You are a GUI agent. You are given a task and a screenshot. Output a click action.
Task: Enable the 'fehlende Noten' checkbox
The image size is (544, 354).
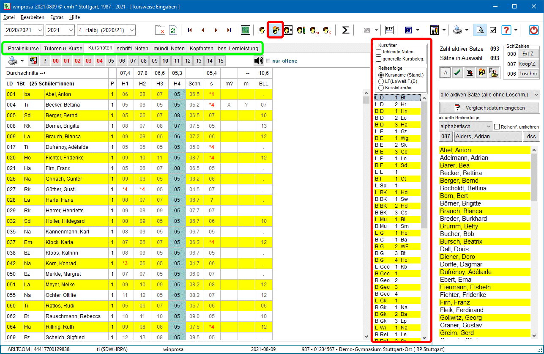click(379, 52)
